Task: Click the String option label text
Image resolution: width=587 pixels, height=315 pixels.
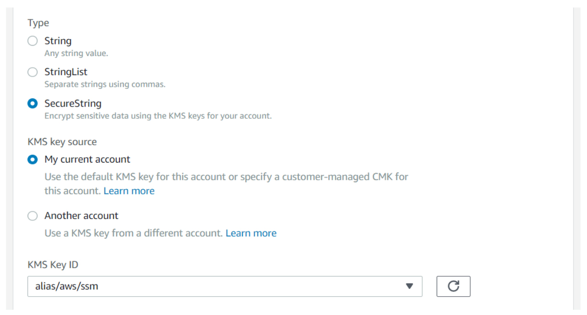Action: 58,41
